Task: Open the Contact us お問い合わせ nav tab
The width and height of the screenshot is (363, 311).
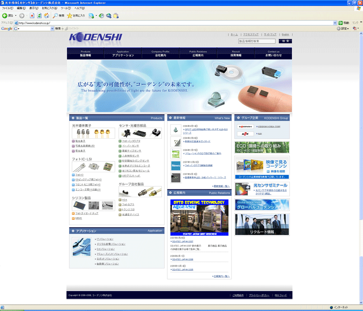Action: point(274,53)
